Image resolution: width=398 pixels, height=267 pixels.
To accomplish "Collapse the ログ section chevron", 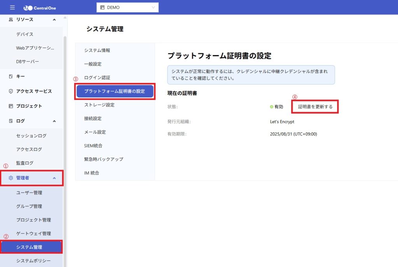I will [54, 121].
